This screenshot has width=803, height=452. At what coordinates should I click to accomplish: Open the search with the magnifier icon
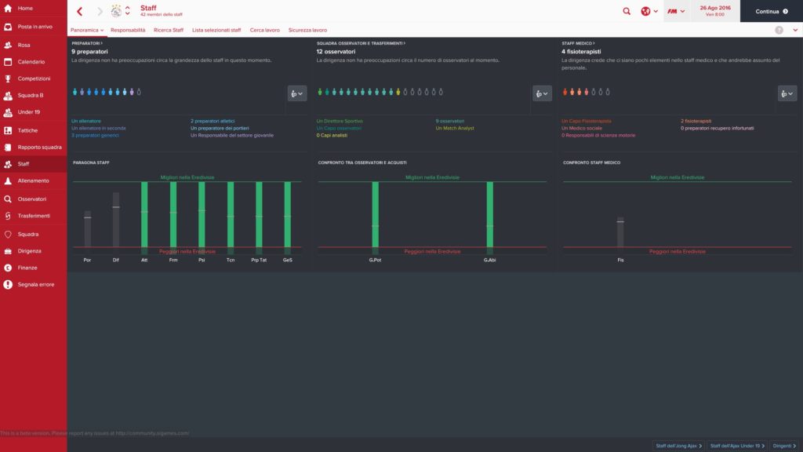(625, 12)
